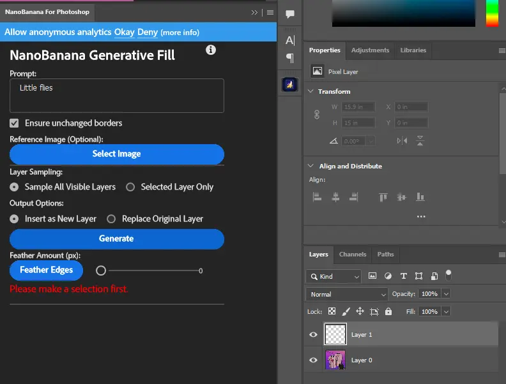Lock image pixels brush icon
This screenshot has width=506, height=384.
point(346,311)
